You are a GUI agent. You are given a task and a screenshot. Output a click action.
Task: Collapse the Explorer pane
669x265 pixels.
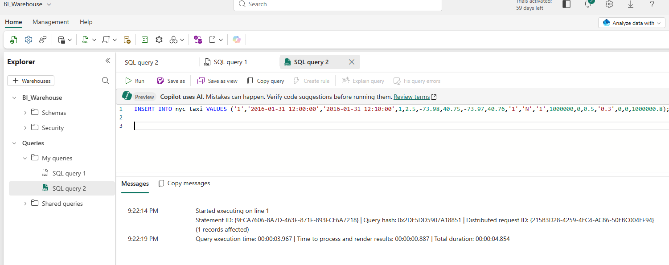pos(107,61)
